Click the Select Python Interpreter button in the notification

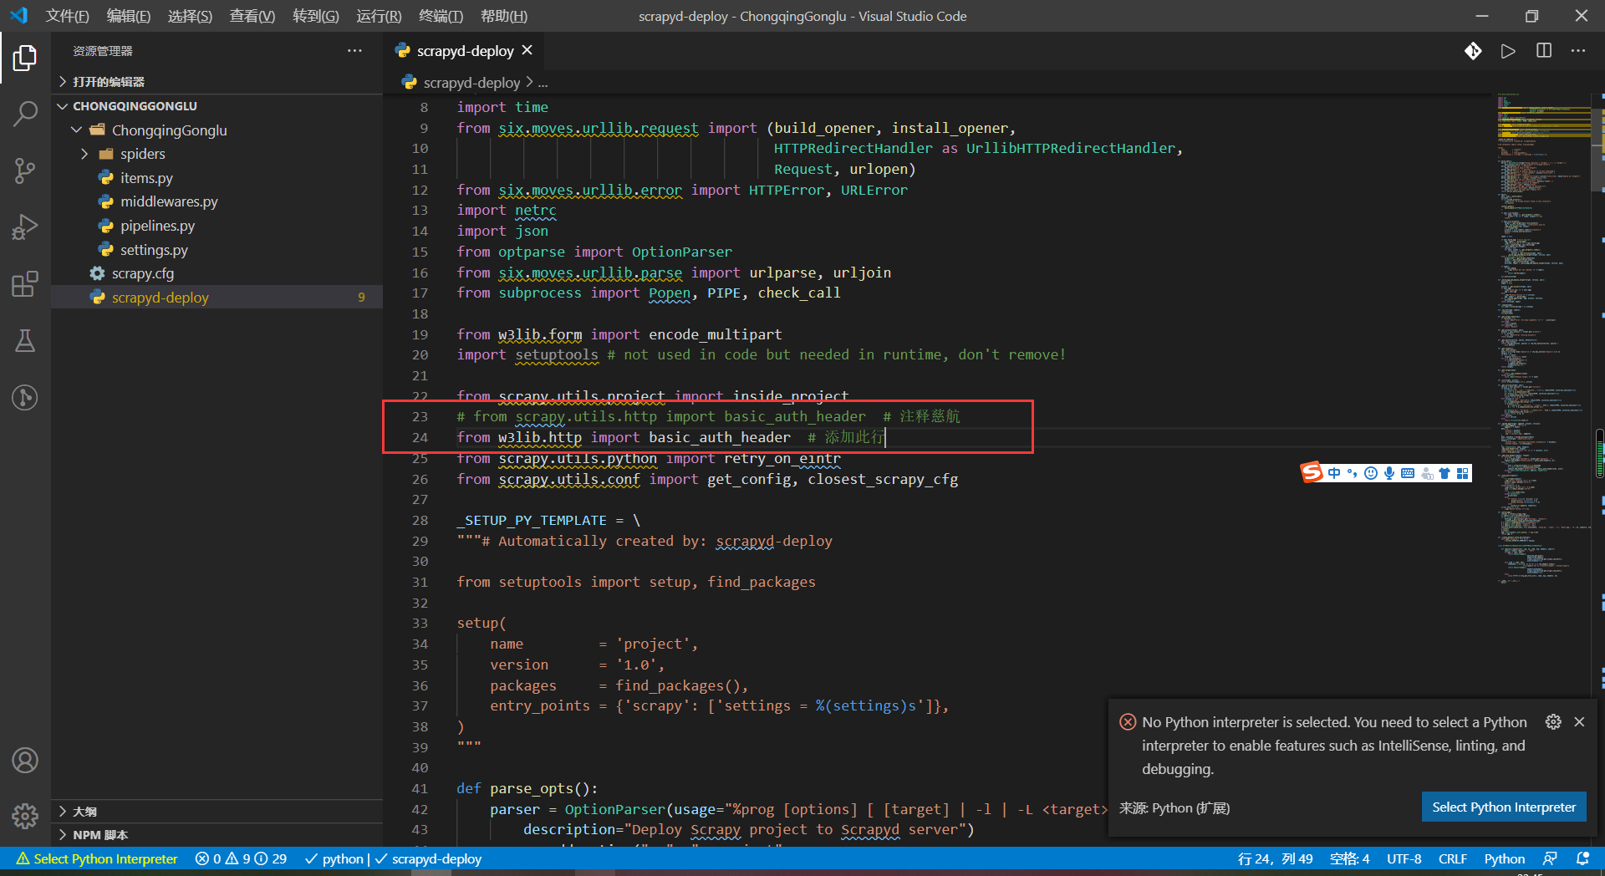point(1502,807)
